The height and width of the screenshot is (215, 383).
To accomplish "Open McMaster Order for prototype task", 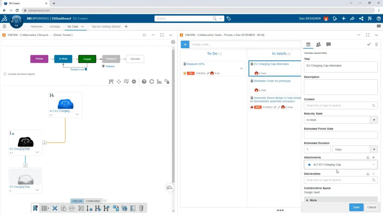I will pos(272,81).
